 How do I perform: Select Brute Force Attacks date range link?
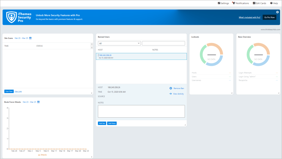[x=29, y=102]
